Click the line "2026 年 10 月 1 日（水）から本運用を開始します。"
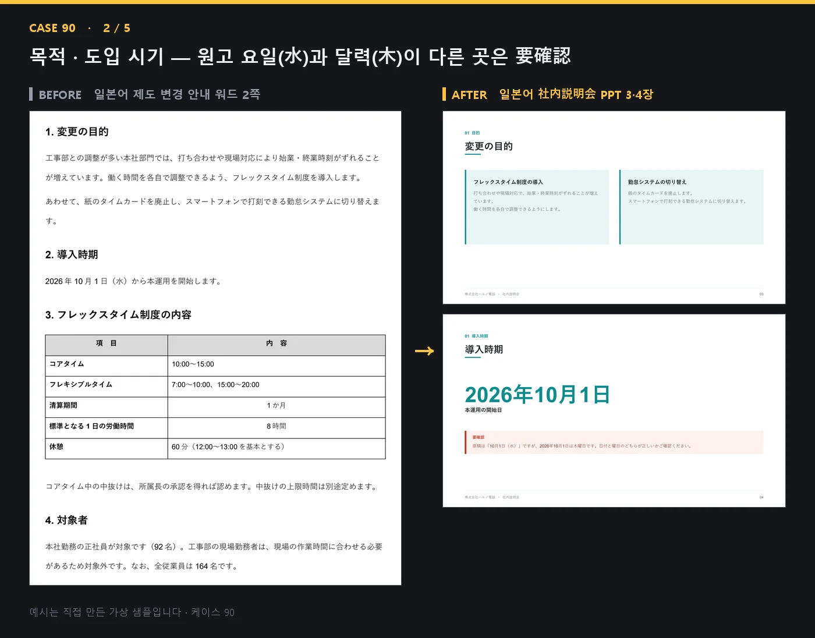Screen dimensions: 815x638 [x=134, y=281]
